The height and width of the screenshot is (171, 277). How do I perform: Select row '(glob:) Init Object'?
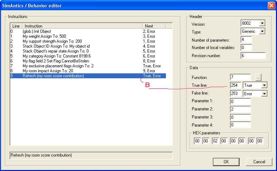88,31
